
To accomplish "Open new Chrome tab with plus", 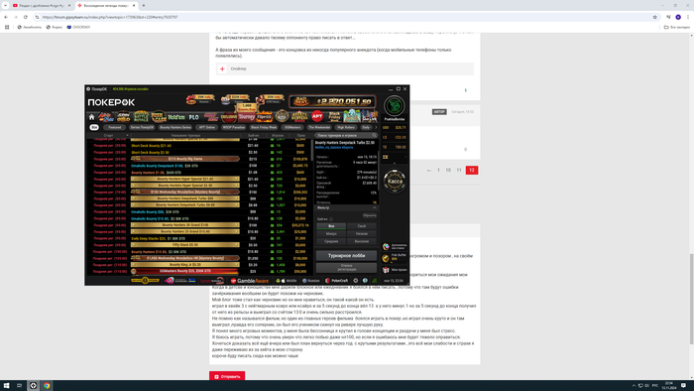I will [x=144, y=5].
